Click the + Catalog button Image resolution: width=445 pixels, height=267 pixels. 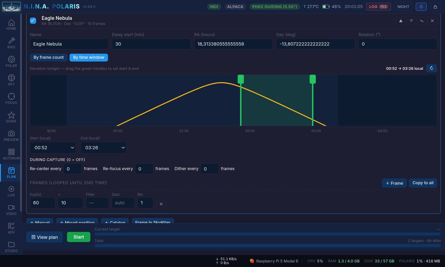115,221
